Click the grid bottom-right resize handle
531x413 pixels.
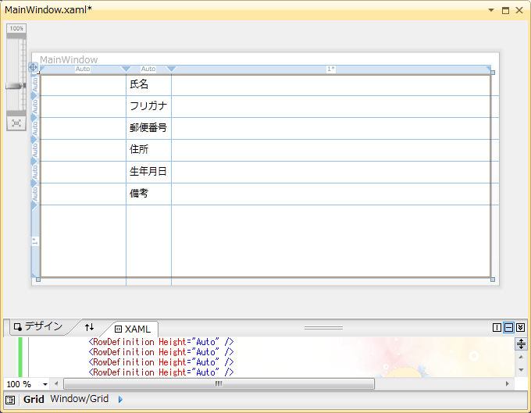click(x=493, y=279)
